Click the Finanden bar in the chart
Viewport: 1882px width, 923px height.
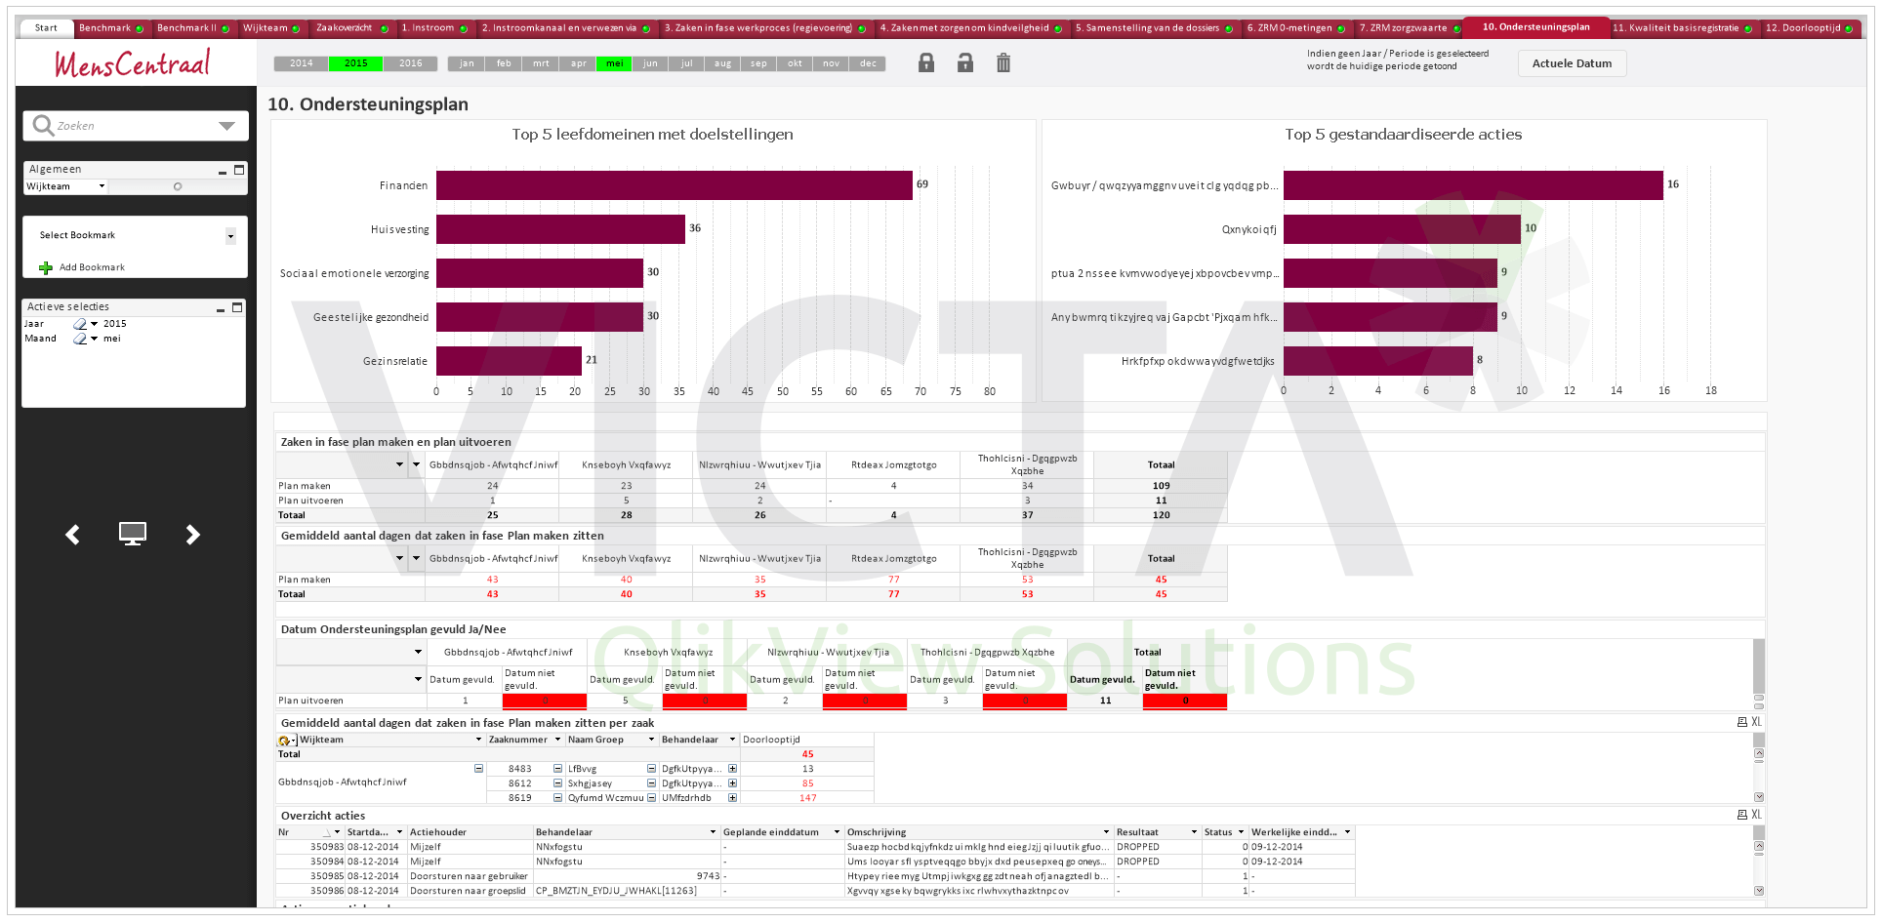(675, 185)
